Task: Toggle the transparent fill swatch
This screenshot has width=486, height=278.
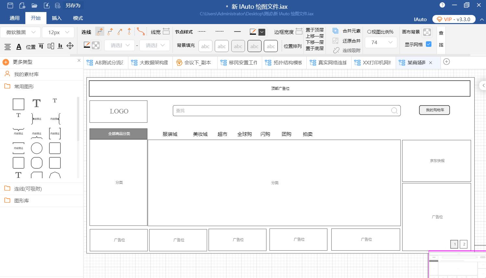Action: (x=96, y=45)
